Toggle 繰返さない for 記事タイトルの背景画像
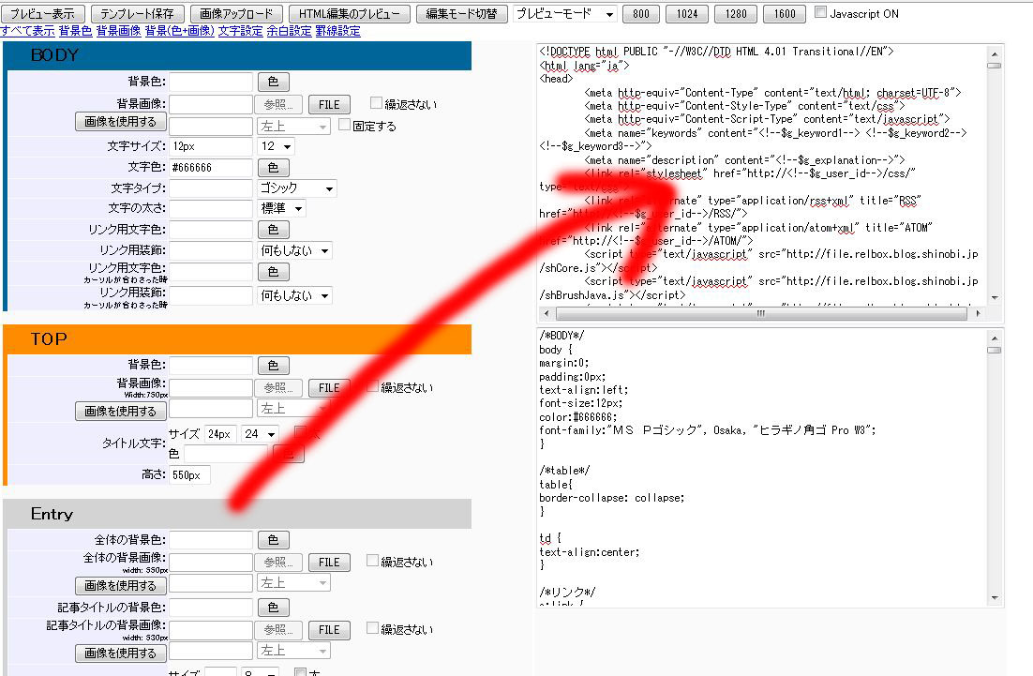Viewport: 1033px width, 676px height. click(x=372, y=628)
